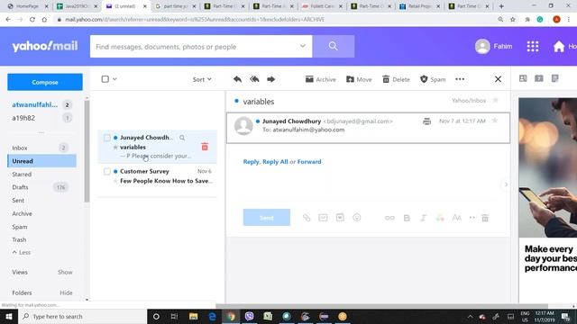This screenshot has width=577, height=324.
Task: Star the variables subject line
Action: point(495,100)
